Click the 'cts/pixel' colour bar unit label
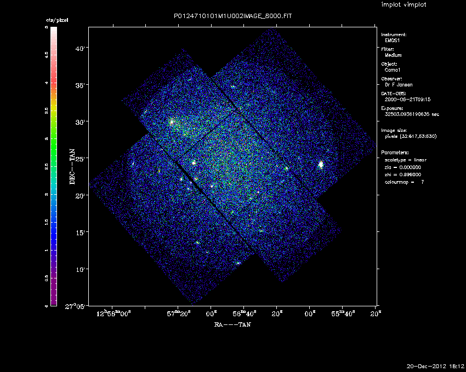466x372 pixels. 57,20
